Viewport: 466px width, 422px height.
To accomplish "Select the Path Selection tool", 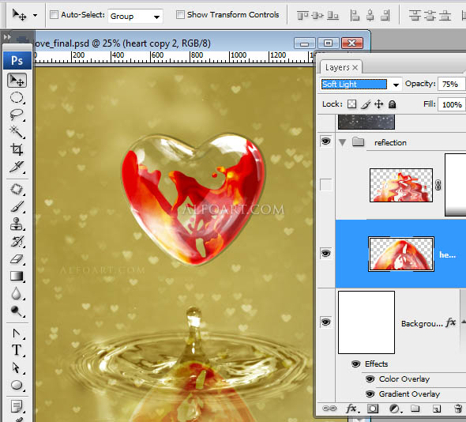I will click(x=17, y=368).
